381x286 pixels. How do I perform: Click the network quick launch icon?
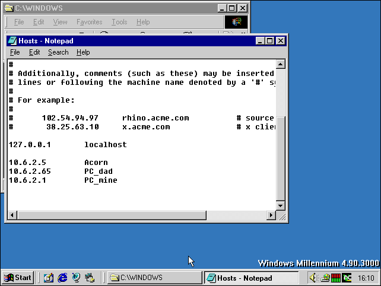pyautogui.click(x=90, y=278)
